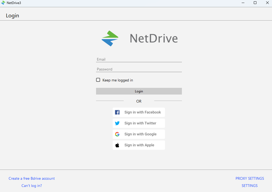Open the Create a free Bdrive account link
This screenshot has width=272, height=192.
pos(32,178)
